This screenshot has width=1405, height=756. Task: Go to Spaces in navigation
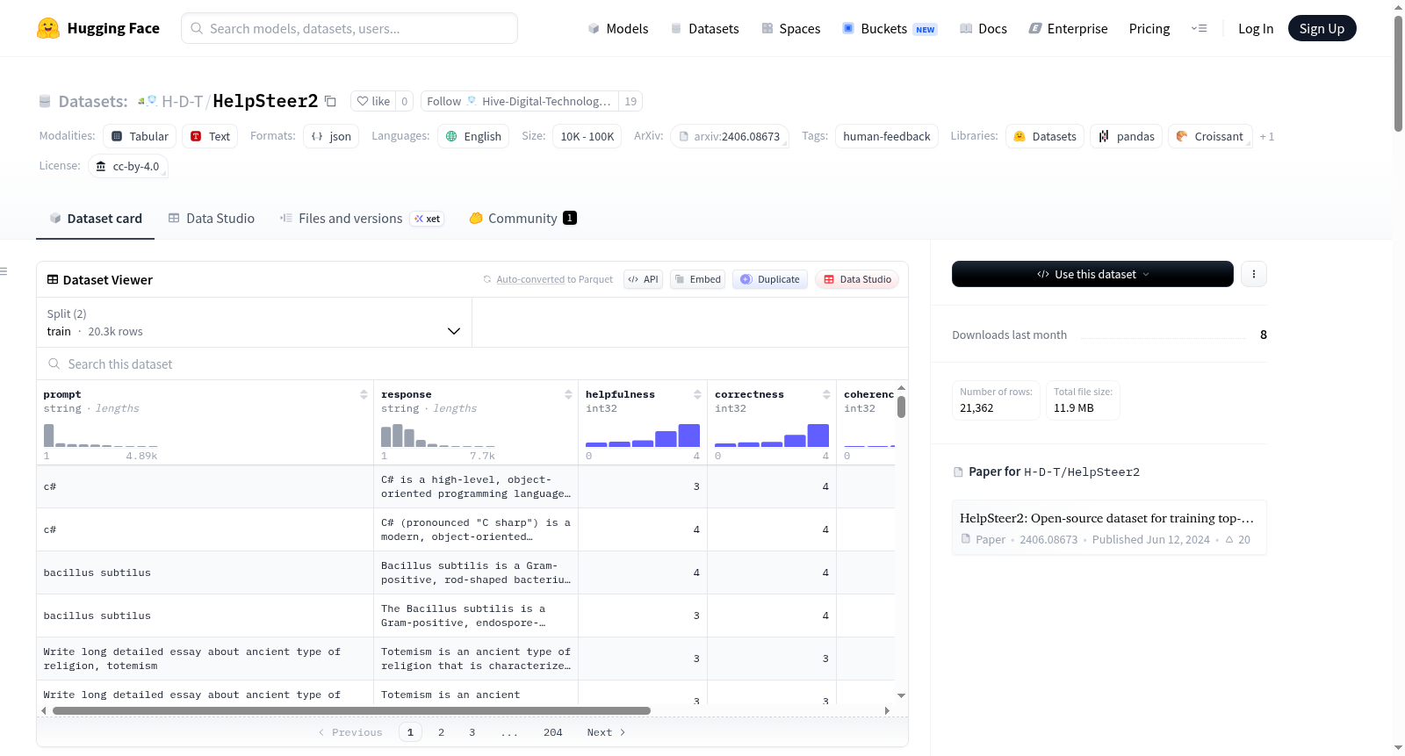(790, 29)
